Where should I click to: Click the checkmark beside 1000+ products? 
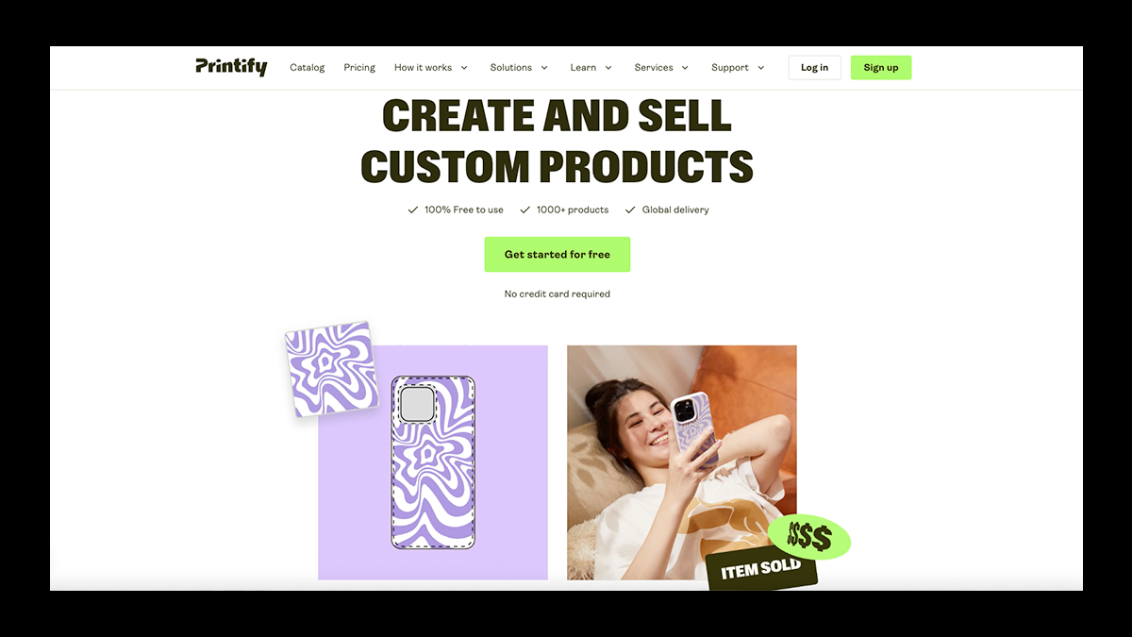524,210
